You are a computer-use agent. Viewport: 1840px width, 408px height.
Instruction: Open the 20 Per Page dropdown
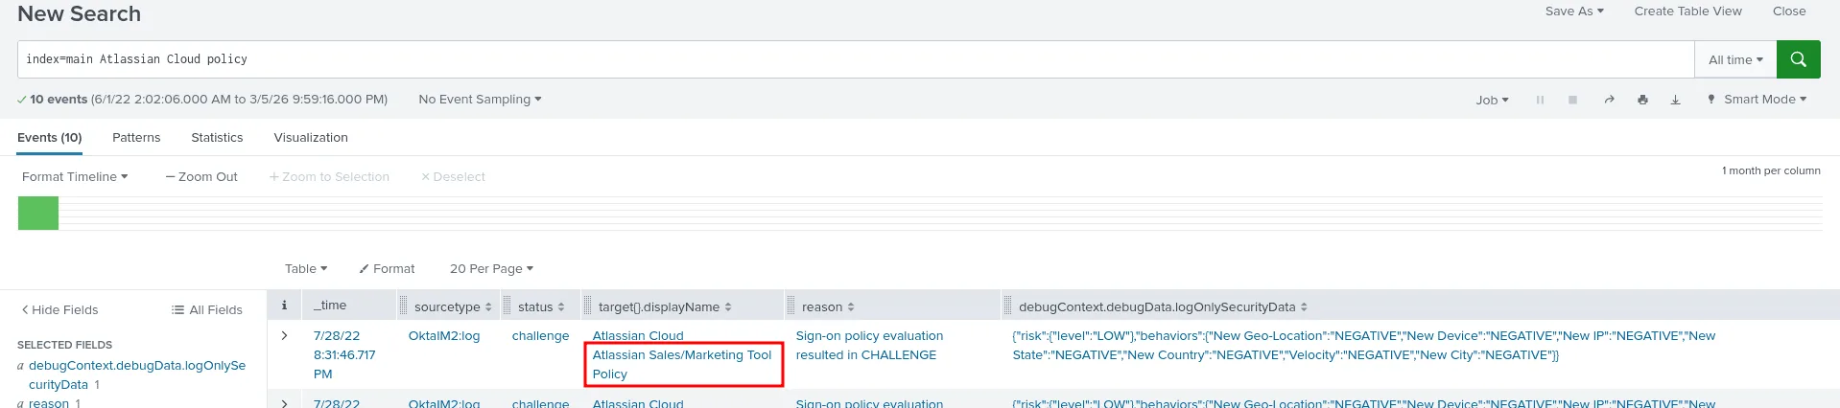pyautogui.click(x=491, y=269)
